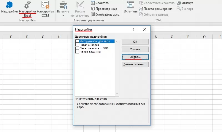Open the Надстройки add-ins store icon
Image resolution: width=222 pixels, height=132 pixels.
(x=9, y=5)
